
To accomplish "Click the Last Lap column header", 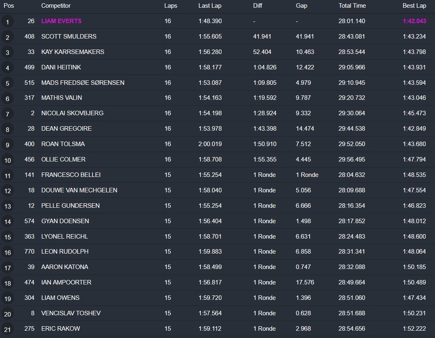I will 209,6.
